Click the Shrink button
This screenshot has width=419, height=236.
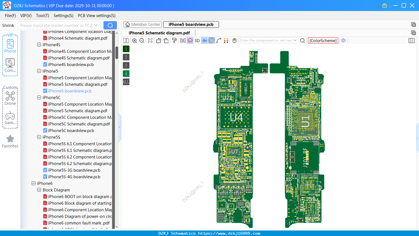click(x=8, y=25)
